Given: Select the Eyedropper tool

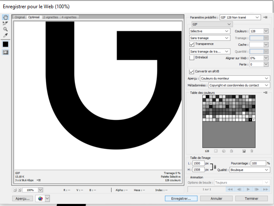Looking at the screenshot, I should tap(5, 35).
